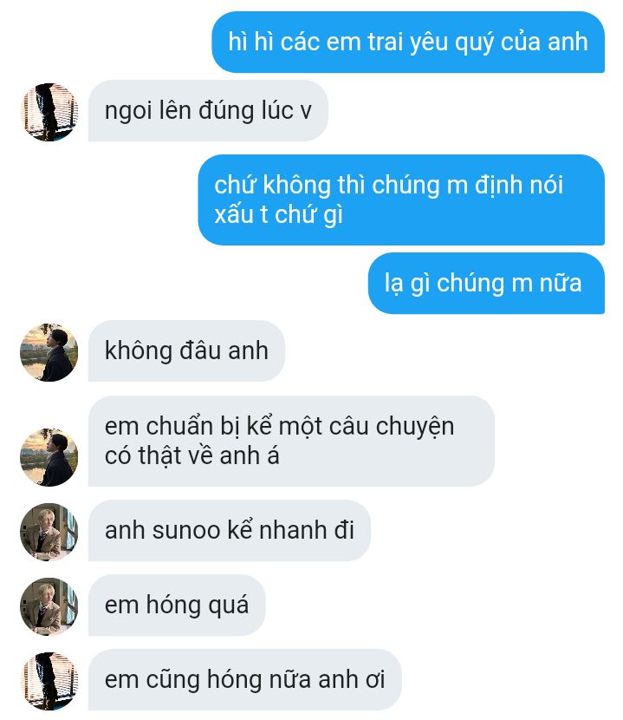Image resolution: width=623 pixels, height=720 pixels.
Task: Open avatar beside "không đâu anh" message
Action: tap(49, 352)
